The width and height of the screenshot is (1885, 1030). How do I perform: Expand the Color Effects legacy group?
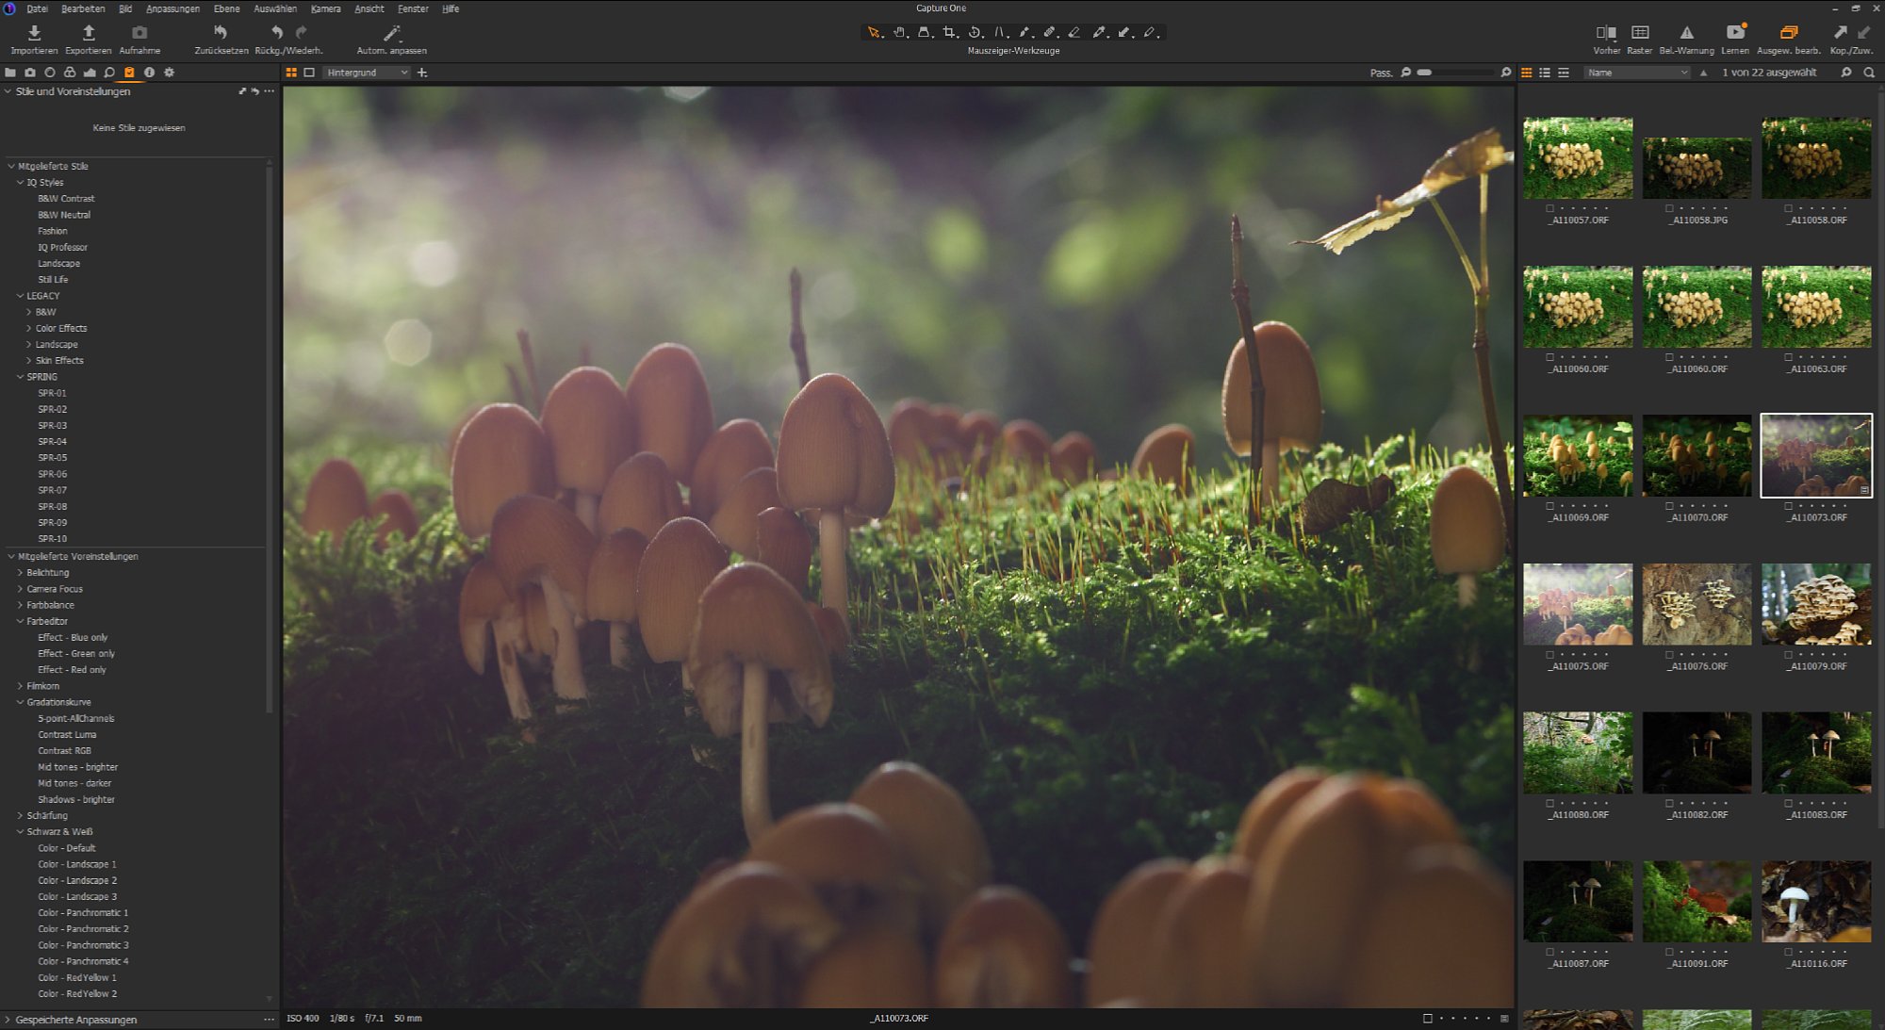[x=28, y=328]
